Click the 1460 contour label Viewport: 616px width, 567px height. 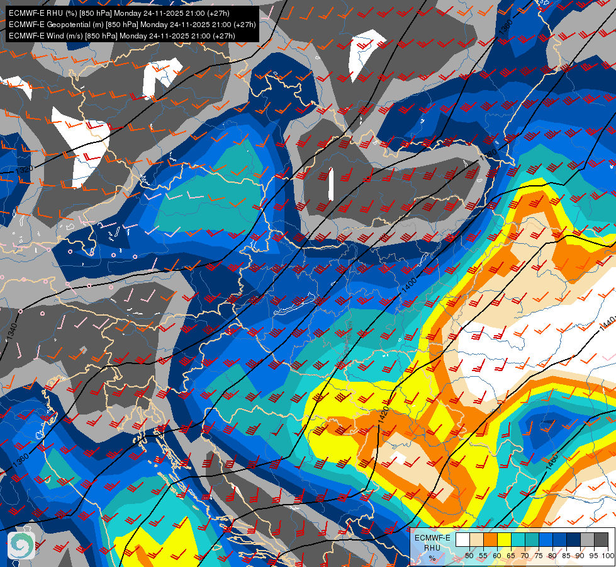[552, 461]
